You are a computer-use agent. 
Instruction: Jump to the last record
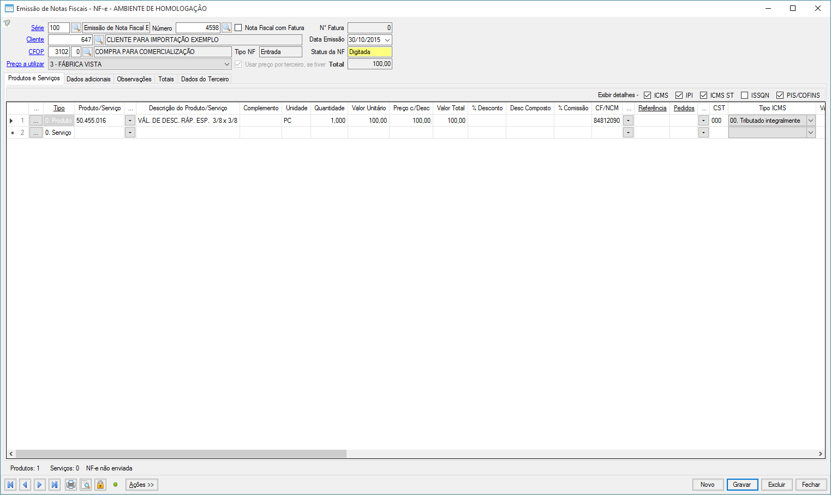[55, 485]
